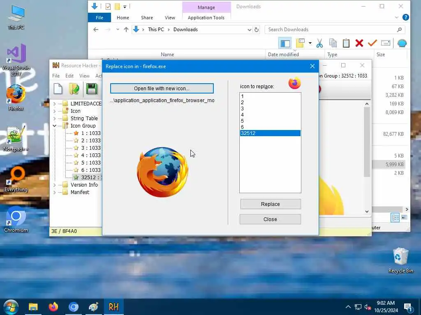Expand the Icon tree node
The image size is (421, 315).
tap(55, 111)
